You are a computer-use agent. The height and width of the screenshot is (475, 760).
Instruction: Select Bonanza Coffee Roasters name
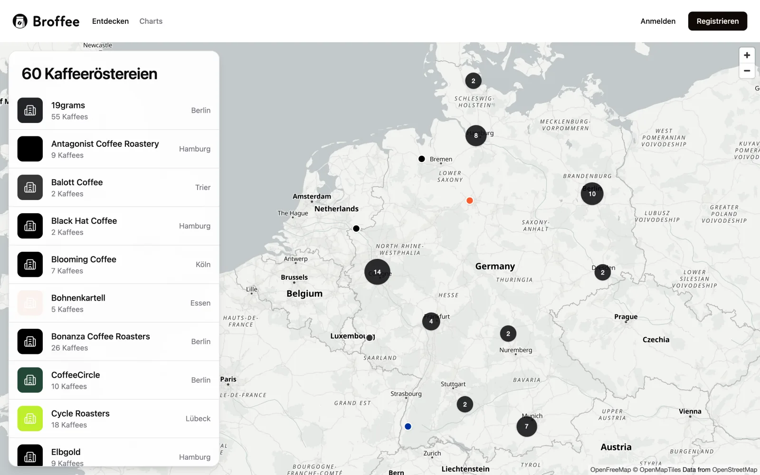point(101,336)
